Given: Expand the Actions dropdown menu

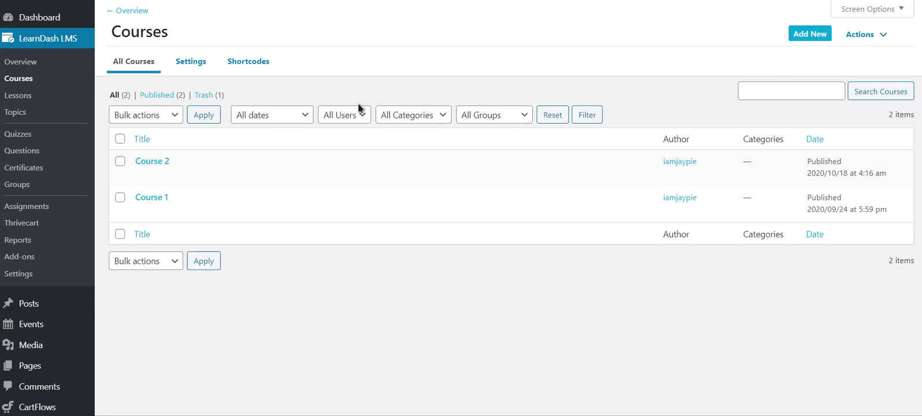Looking at the screenshot, I should point(866,34).
